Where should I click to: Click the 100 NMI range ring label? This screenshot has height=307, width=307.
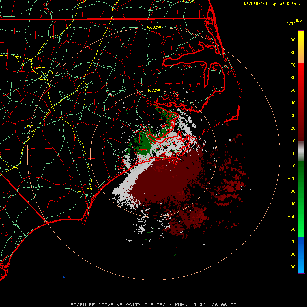coord(153,27)
